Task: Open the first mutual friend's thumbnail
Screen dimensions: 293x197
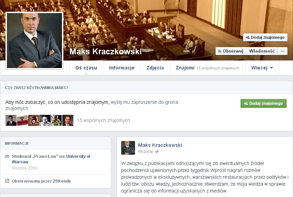Action: tap(11, 120)
